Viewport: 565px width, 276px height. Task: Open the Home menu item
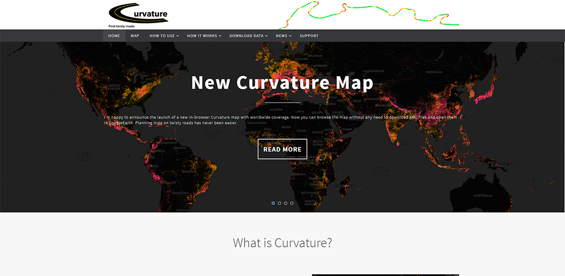114,36
